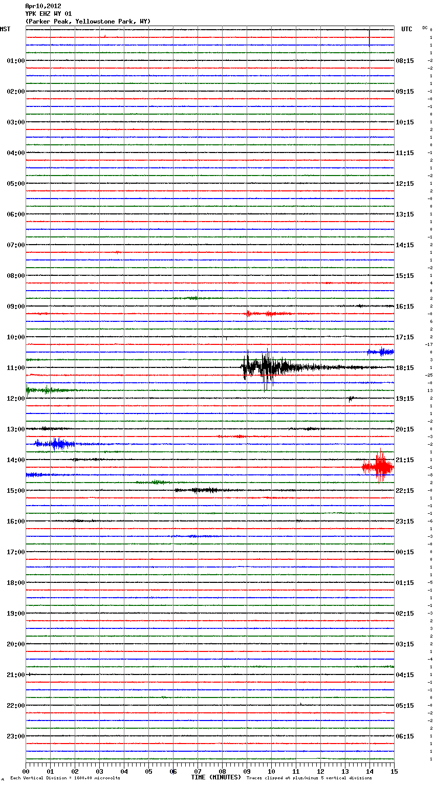Select the '12:00' MST row label

[x=15, y=399]
